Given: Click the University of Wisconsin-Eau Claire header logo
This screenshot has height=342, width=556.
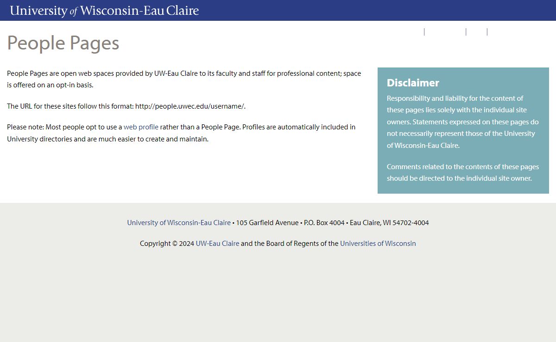Looking at the screenshot, I should [x=104, y=11].
